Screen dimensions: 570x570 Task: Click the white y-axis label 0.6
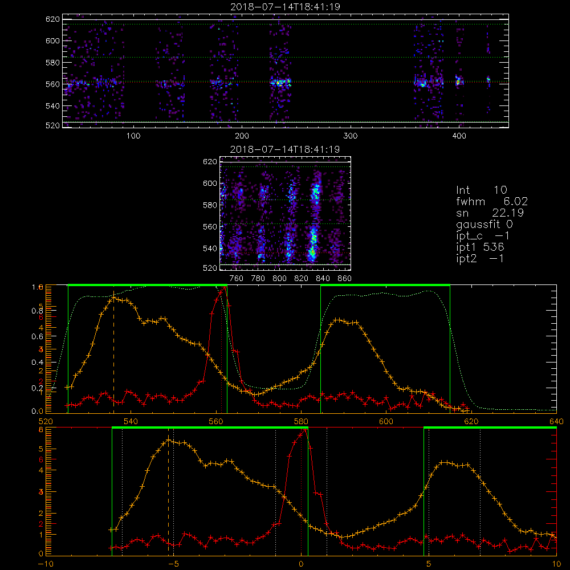[x=37, y=337]
